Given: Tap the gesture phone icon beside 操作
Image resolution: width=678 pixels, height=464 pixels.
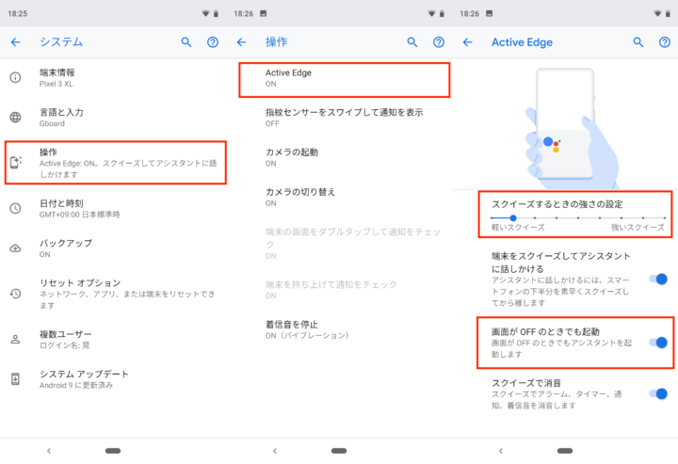Looking at the screenshot, I should [x=16, y=162].
